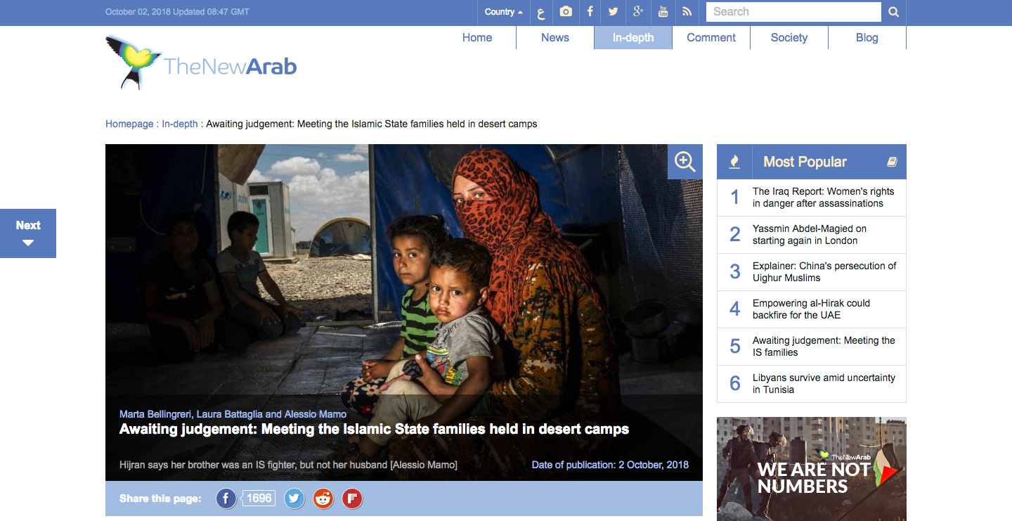Go to the next article
The image size is (1012, 521).
28,233
